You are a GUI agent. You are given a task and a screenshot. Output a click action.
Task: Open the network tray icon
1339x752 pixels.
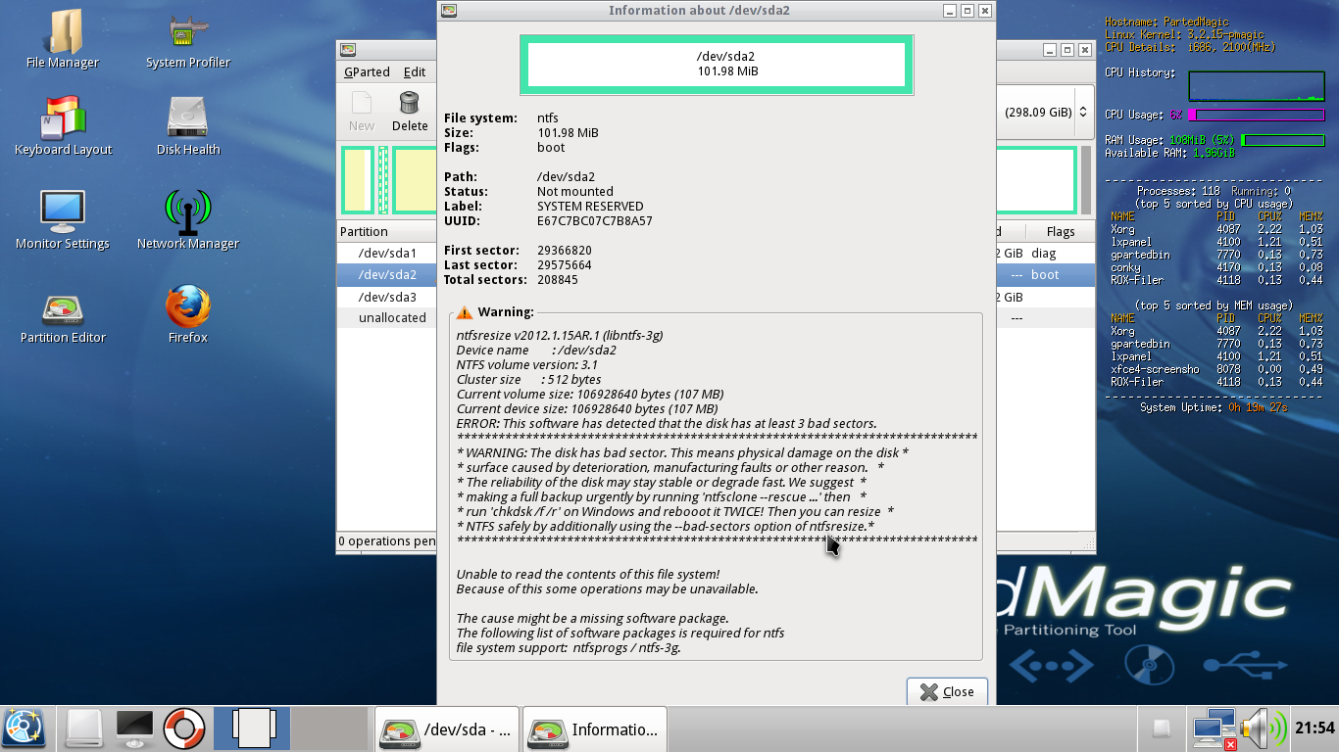point(1214,729)
